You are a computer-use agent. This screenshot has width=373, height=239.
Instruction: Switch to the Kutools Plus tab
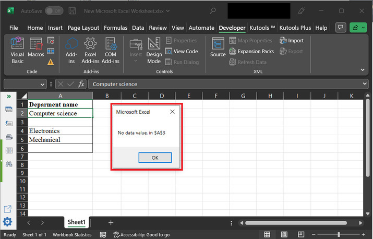tap(295, 28)
